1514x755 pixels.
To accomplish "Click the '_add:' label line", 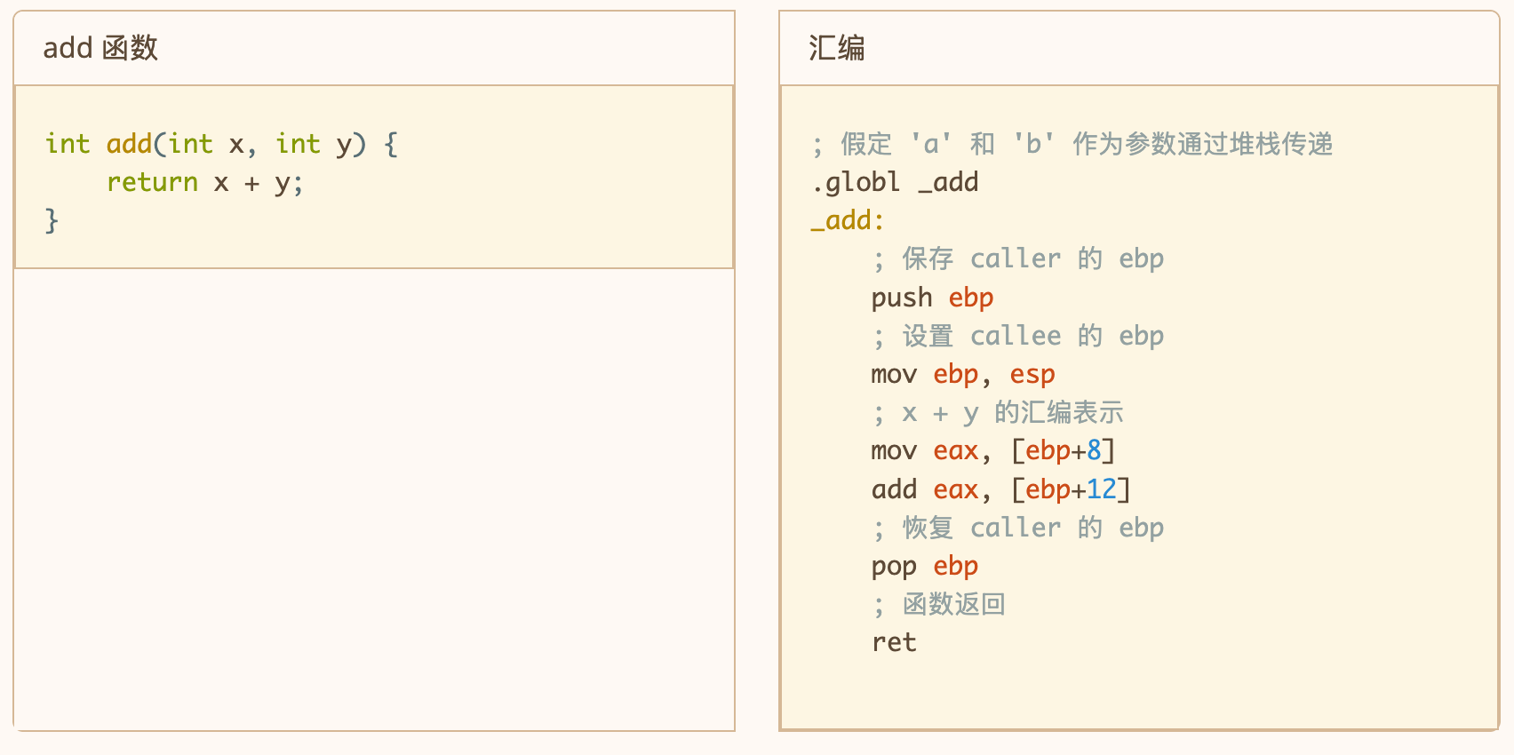I will coord(848,220).
